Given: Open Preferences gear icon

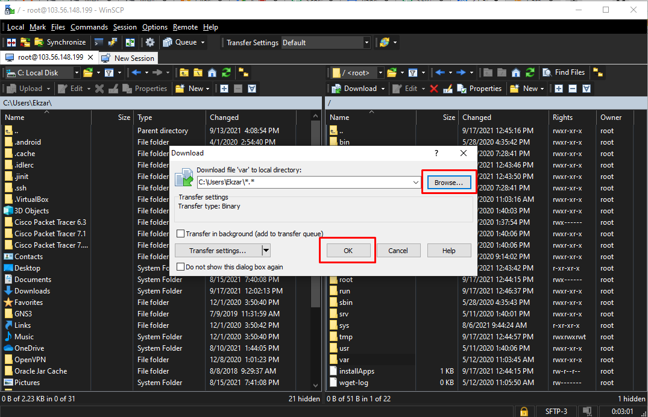Looking at the screenshot, I should 150,42.
